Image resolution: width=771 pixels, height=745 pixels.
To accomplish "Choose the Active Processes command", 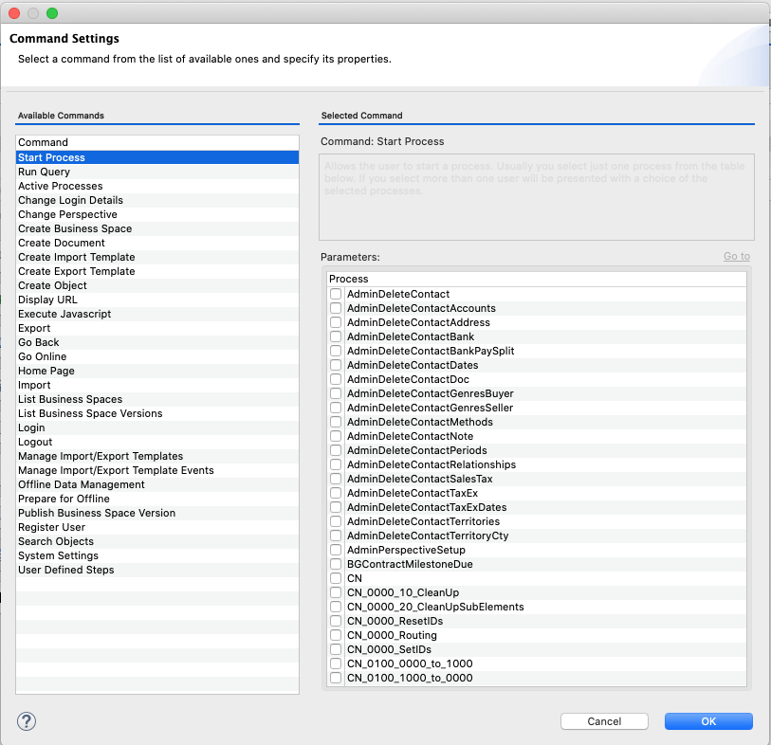I will tap(157, 186).
